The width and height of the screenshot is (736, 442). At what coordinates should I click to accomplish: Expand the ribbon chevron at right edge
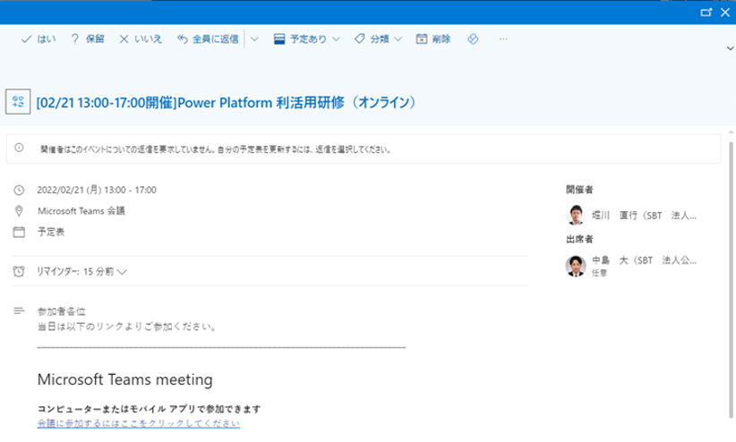730,48
